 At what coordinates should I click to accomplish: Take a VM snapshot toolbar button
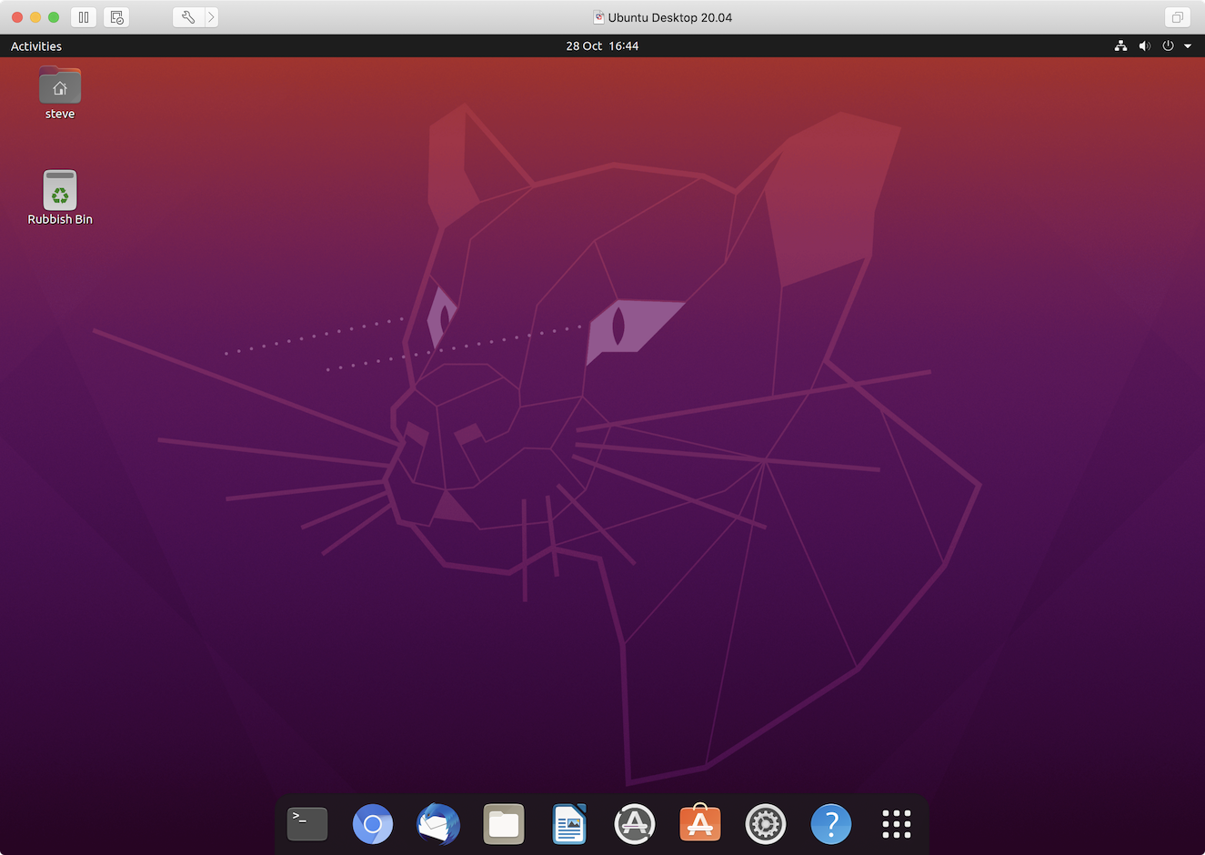click(116, 17)
